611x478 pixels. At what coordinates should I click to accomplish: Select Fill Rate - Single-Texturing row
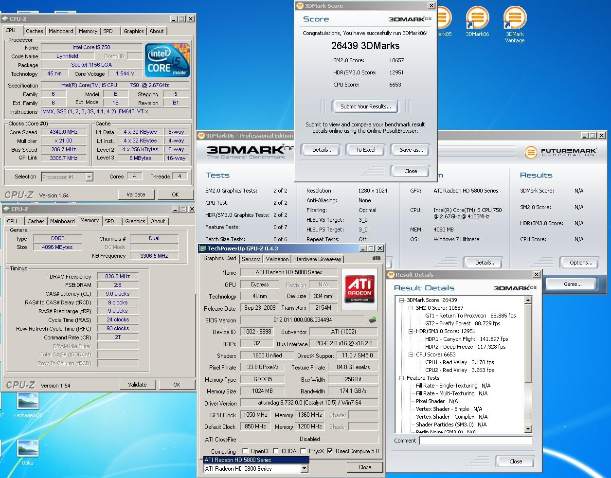coord(453,386)
